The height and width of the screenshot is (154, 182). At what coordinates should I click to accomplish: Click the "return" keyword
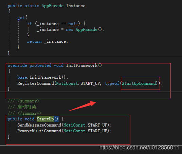pos(34,41)
